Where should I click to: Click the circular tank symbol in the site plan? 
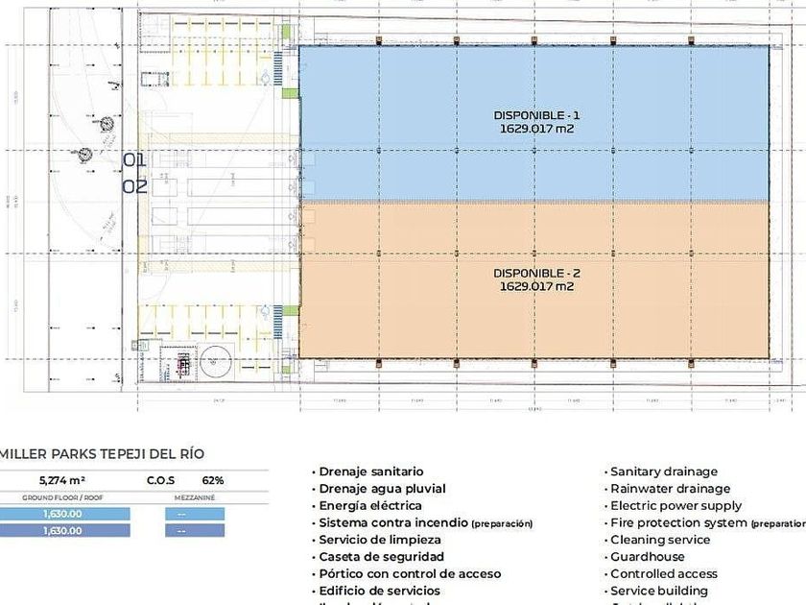pyautogui.click(x=216, y=362)
